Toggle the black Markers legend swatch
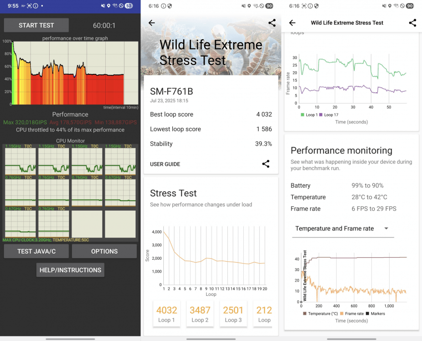The height and width of the screenshot is (341, 422). point(367,314)
